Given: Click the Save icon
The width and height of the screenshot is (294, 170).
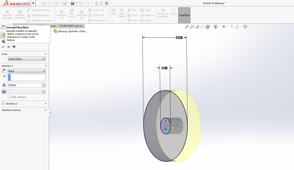Looking at the screenshot, I should [65, 3].
